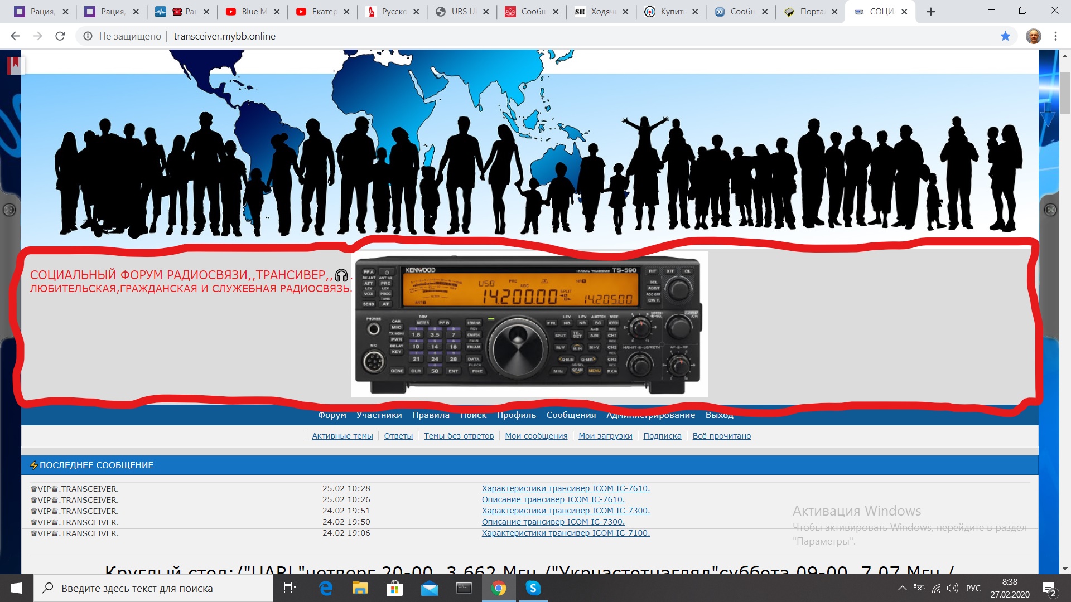The width and height of the screenshot is (1071, 602).
Task: Go back with browser back arrow
Action: 15,36
